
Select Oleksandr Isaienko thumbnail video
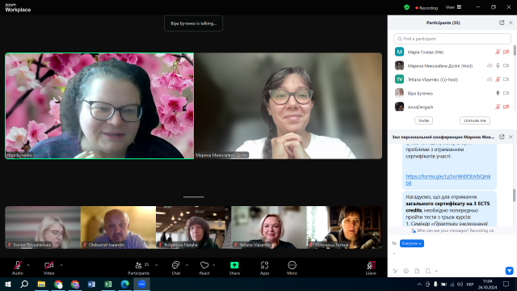coord(118,227)
